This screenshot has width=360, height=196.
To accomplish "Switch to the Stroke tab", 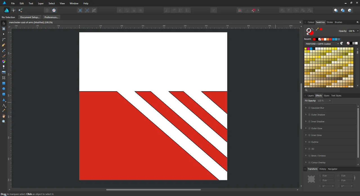I will (330, 22).
